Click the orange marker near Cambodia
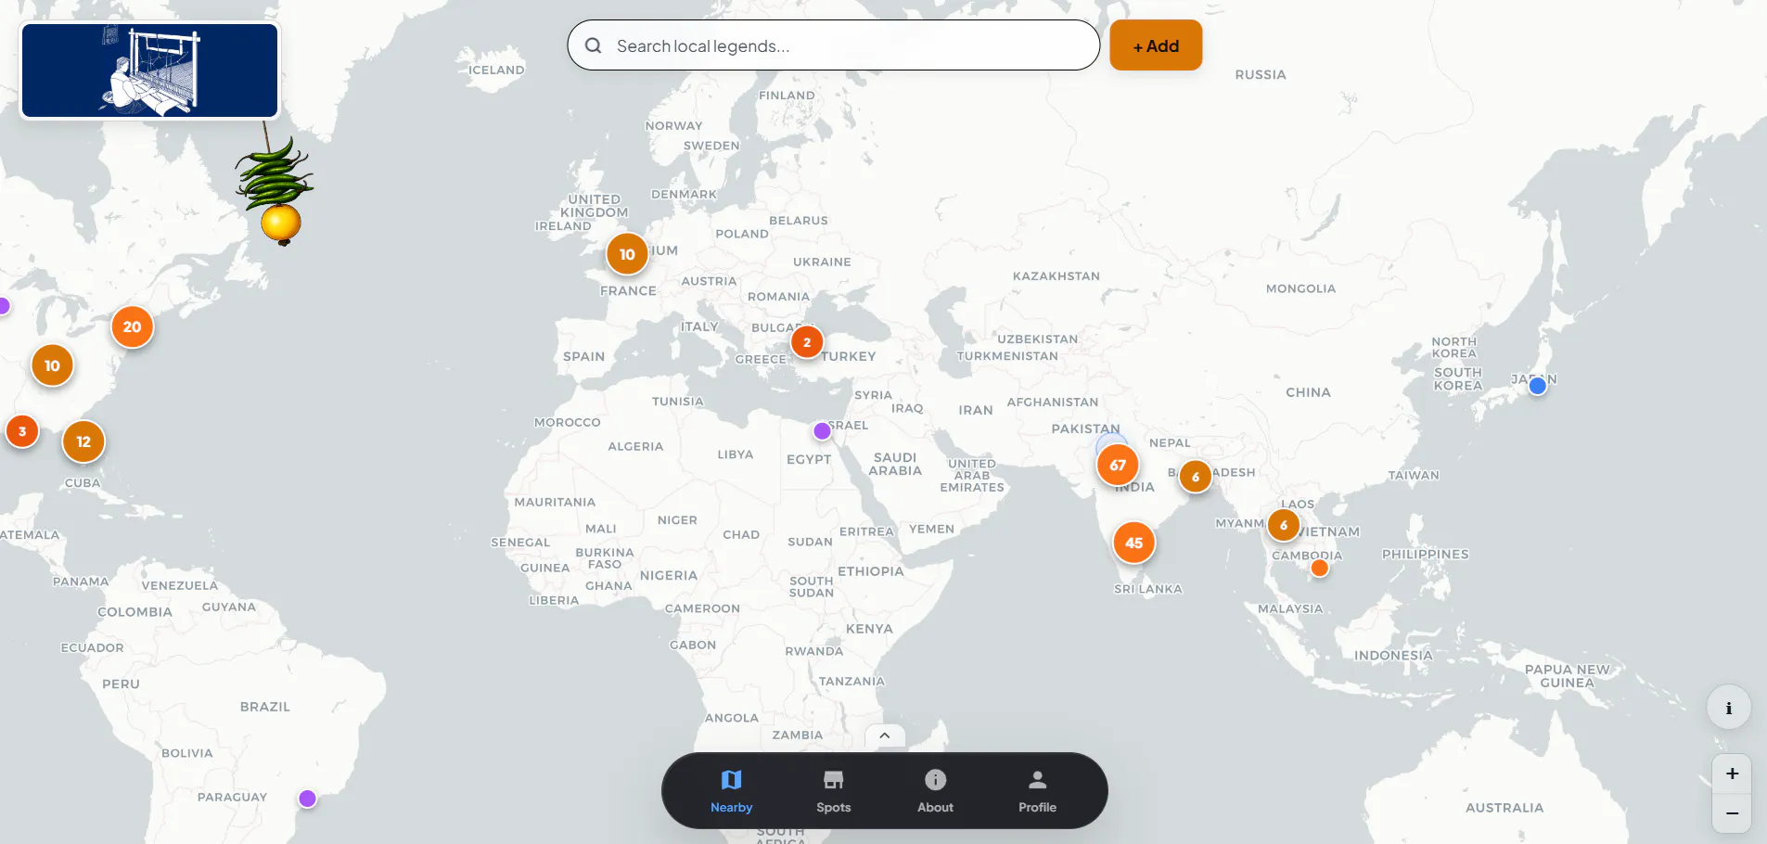 pos(1319,569)
